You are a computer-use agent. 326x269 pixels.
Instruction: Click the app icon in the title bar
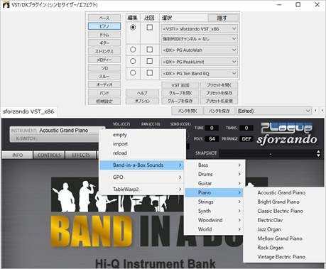pyautogui.click(x=6, y=4)
